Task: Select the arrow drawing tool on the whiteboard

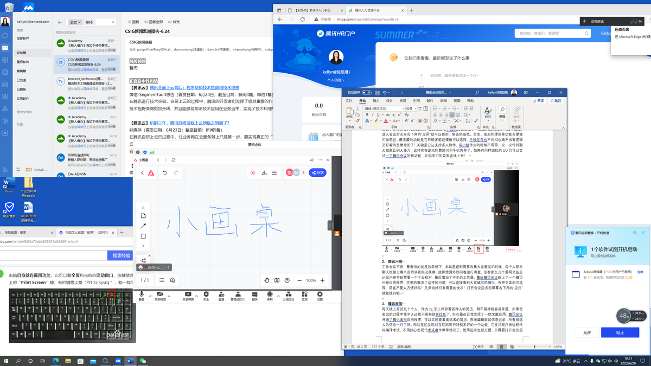Action: click(x=144, y=226)
